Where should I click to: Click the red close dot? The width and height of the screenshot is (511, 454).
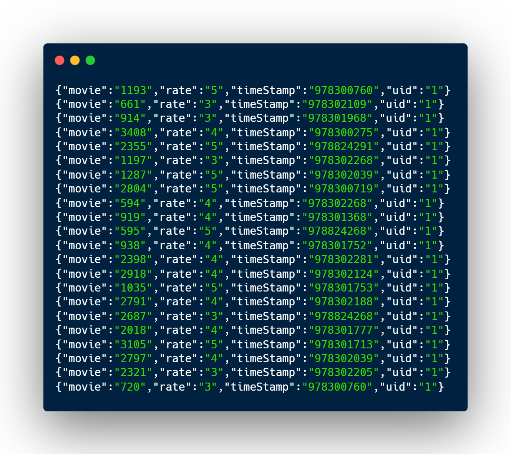point(60,60)
